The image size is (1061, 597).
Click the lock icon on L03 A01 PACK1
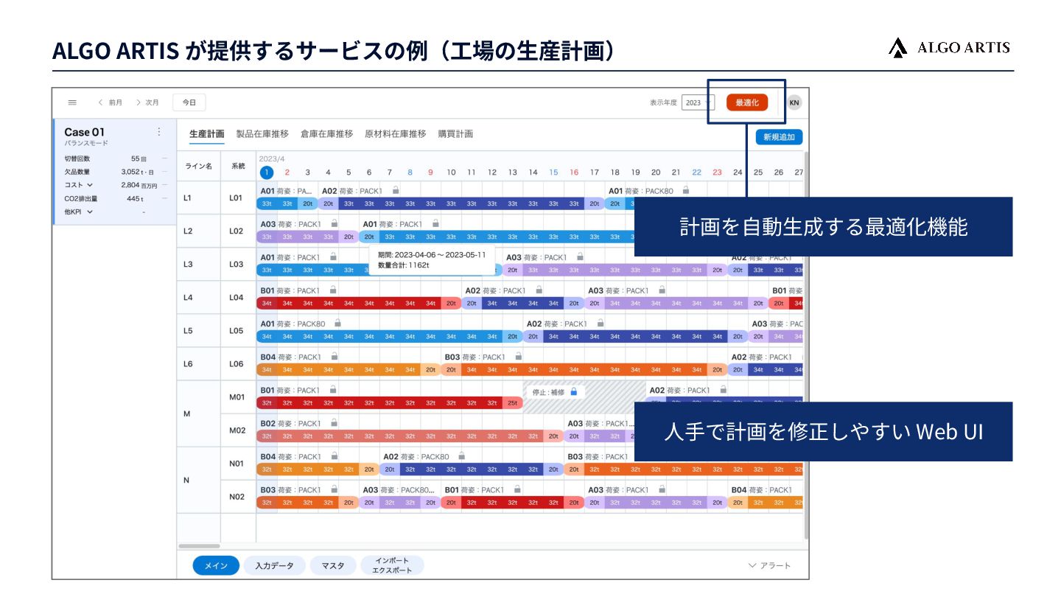click(x=333, y=256)
